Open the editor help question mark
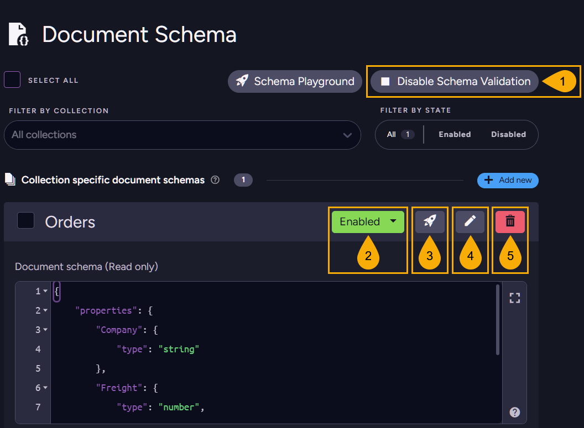The image size is (584, 428). click(514, 412)
